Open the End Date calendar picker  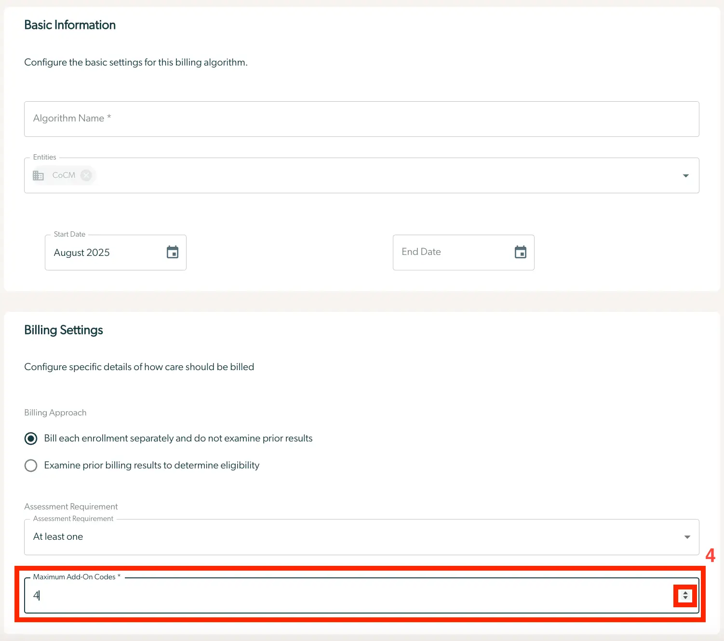[521, 252]
